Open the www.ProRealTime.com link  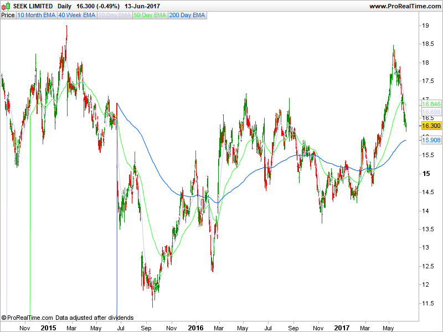tap(405, 6)
